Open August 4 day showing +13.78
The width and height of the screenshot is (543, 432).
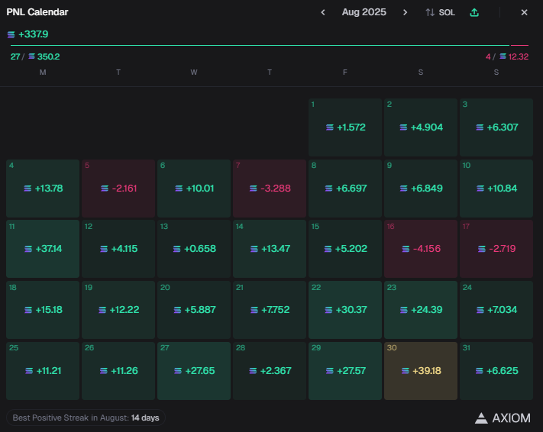(x=43, y=189)
